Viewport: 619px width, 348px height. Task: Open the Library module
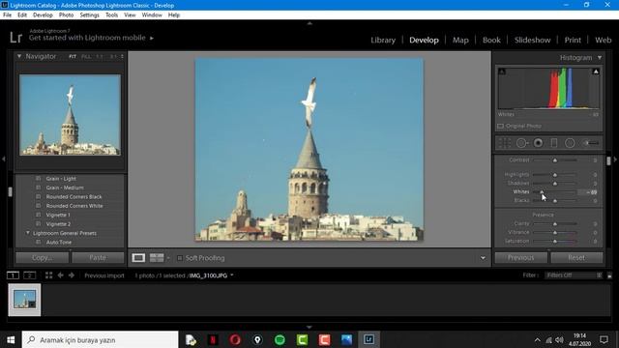(383, 40)
